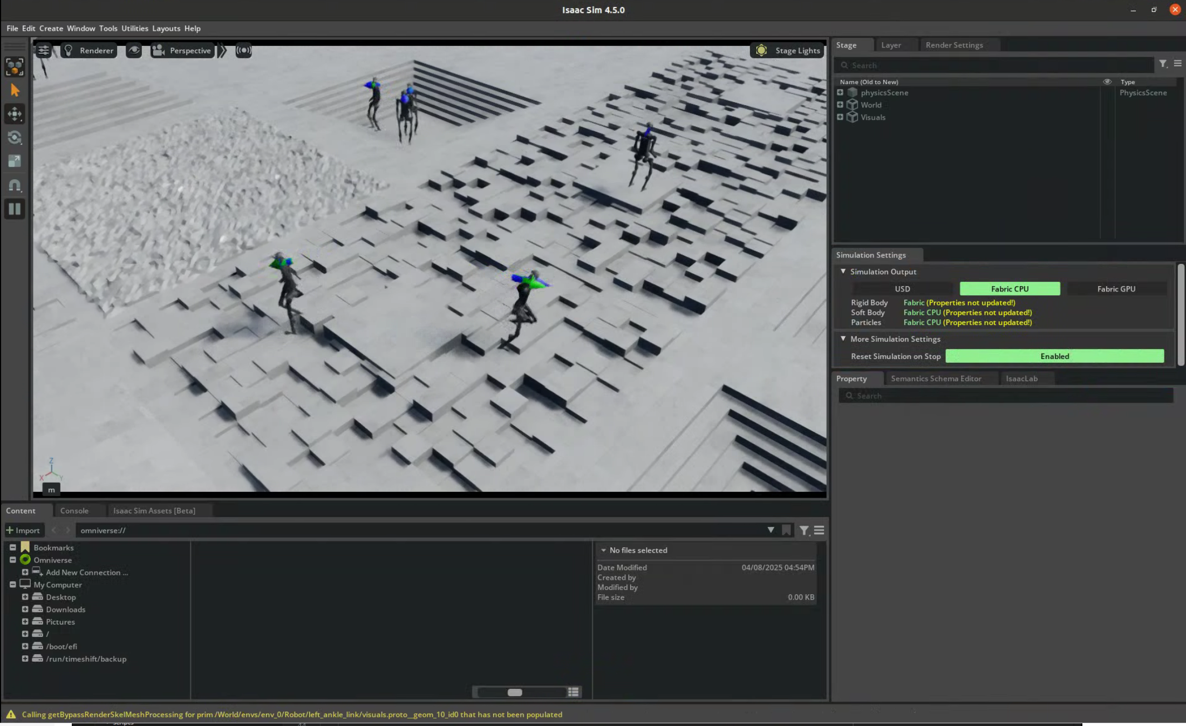Click the Stage filter funnel icon
Viewport: 1186px width, 726px height.
[x=1163, y=64]
